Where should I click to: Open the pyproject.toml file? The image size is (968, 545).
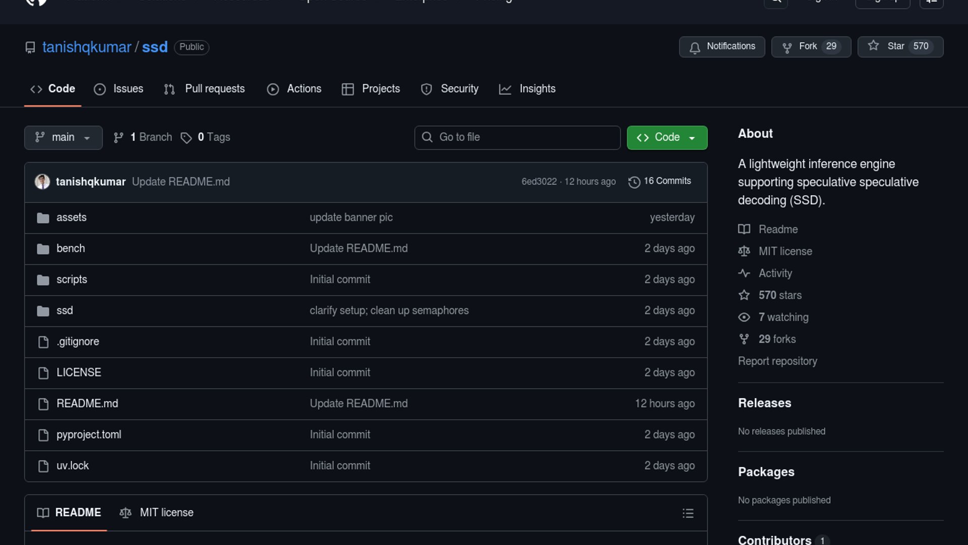pyautogui.click(x=89, y=434)
